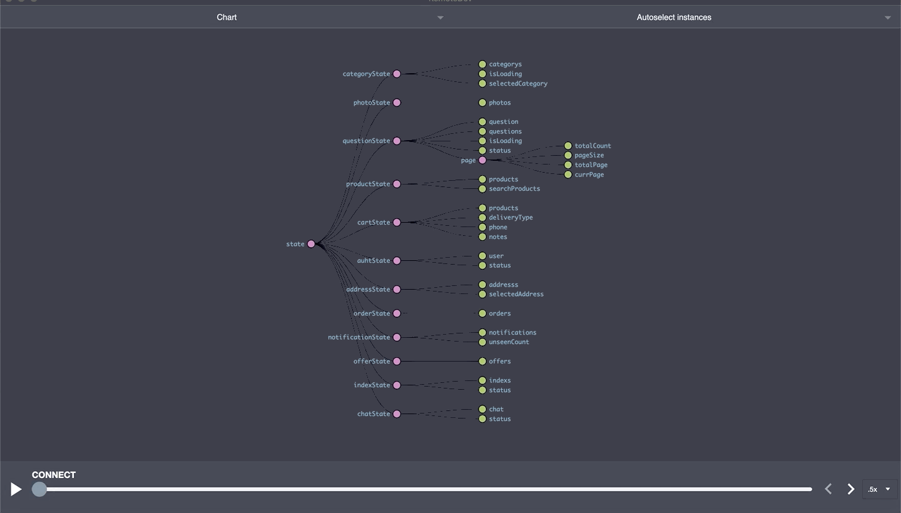Viewport: 901px width, 513px height.
Task: Open the Chart monitor dropdown
Action: click(x=225, y=18)
